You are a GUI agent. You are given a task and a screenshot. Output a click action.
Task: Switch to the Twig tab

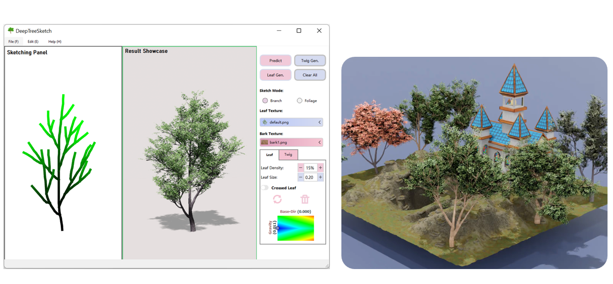coord(288,155)
